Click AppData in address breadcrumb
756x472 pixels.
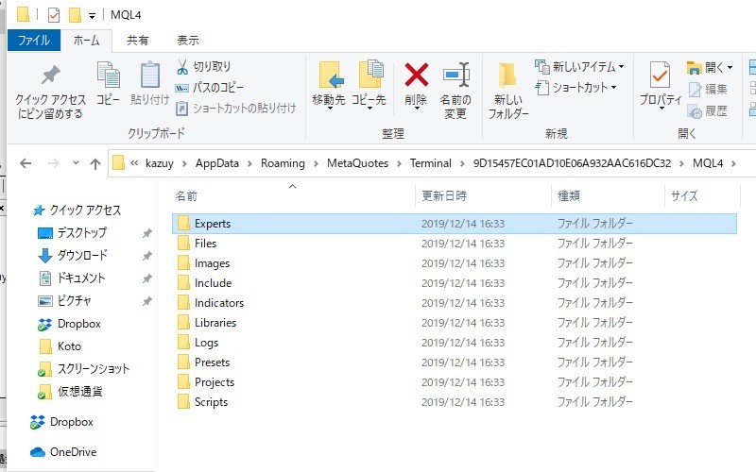[x=217, y=163]
